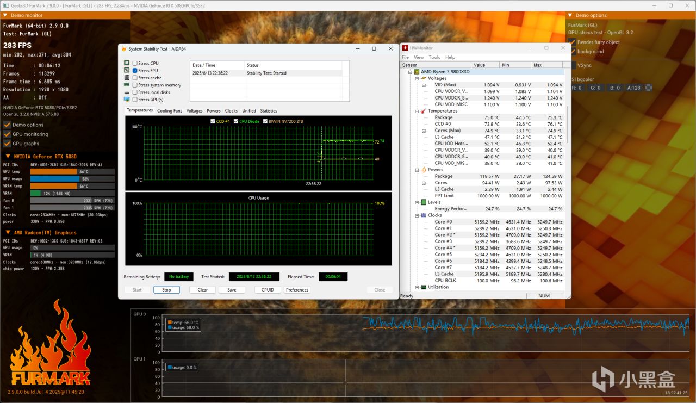Click the Voltages icon in HWMonitor tree
This screenshot has height=403, width=696.
[x=423, y=78]
